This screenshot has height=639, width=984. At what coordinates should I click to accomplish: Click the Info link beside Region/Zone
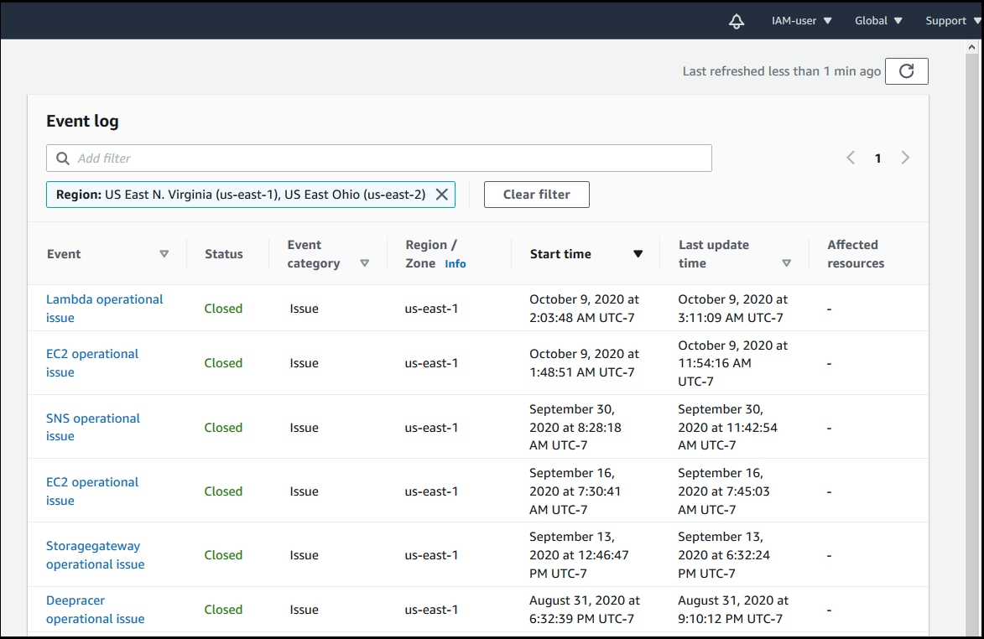tap(456, 263)
